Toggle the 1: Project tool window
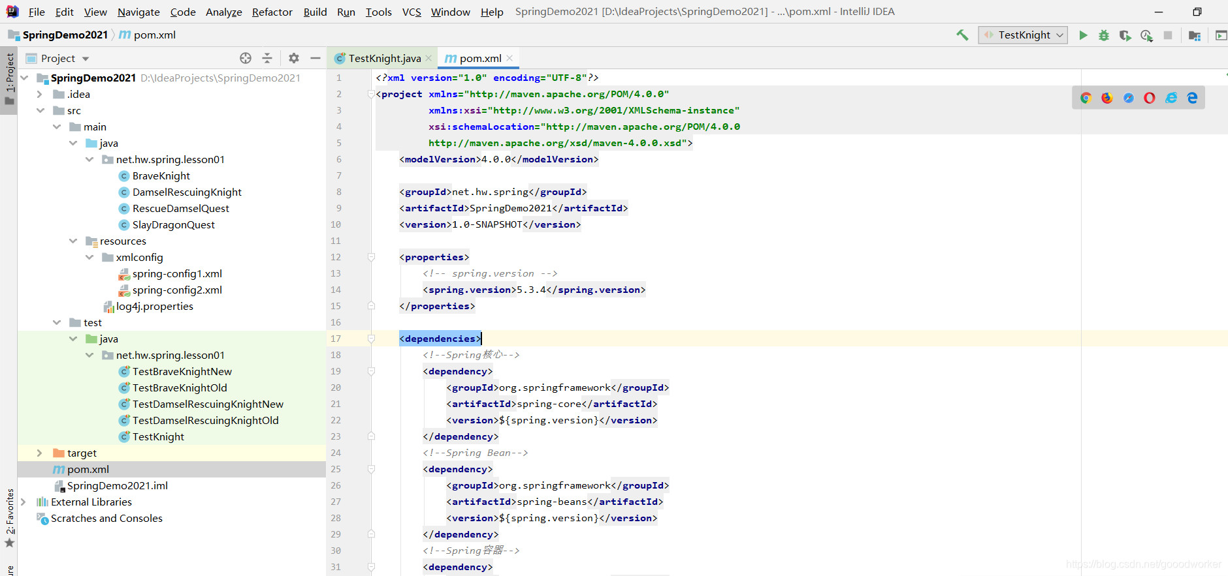The width and height of the screenshot is (1228, 576). [9, 80]
